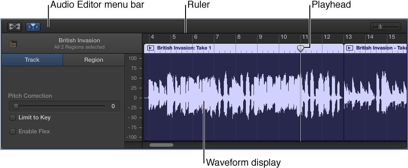Click bar 12 on the ruler
The width and height of the screenshot is (408, 168).
327,37
